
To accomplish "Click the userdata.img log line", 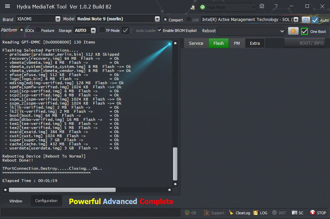I will 62,148.
